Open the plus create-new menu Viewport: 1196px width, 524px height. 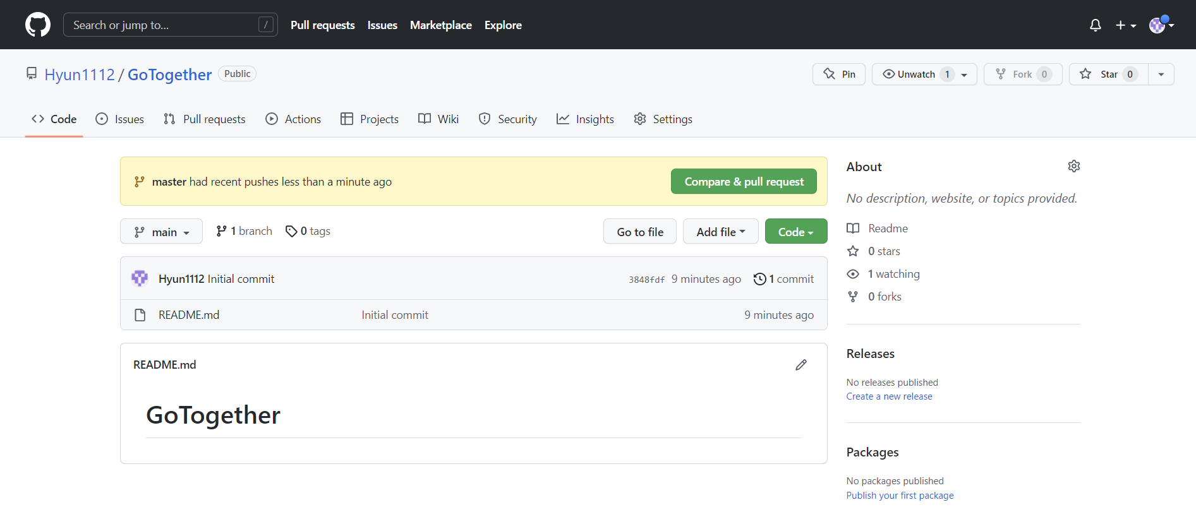point(1126,25)
